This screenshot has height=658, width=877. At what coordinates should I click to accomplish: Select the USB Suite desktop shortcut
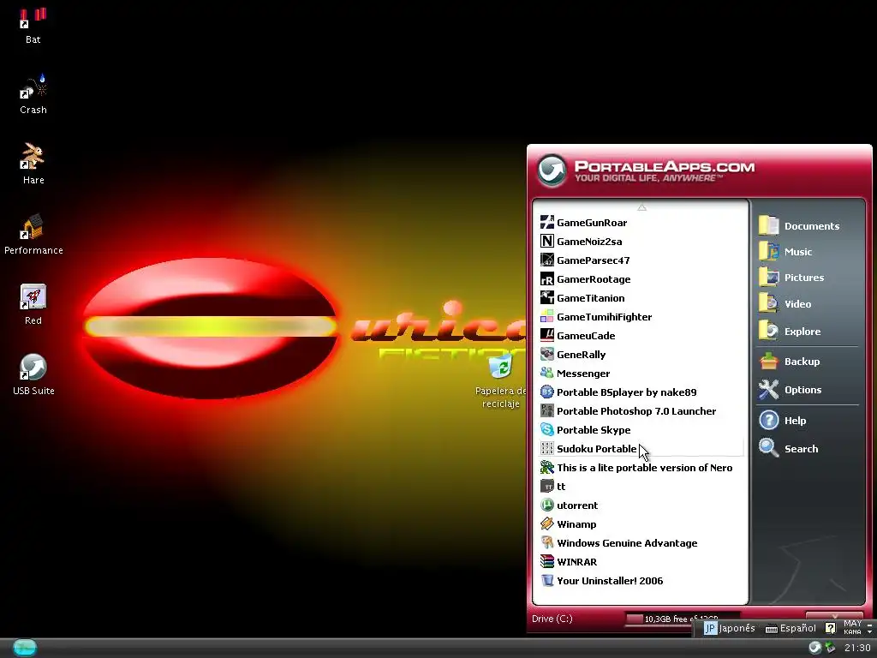[x=33, y=375]
